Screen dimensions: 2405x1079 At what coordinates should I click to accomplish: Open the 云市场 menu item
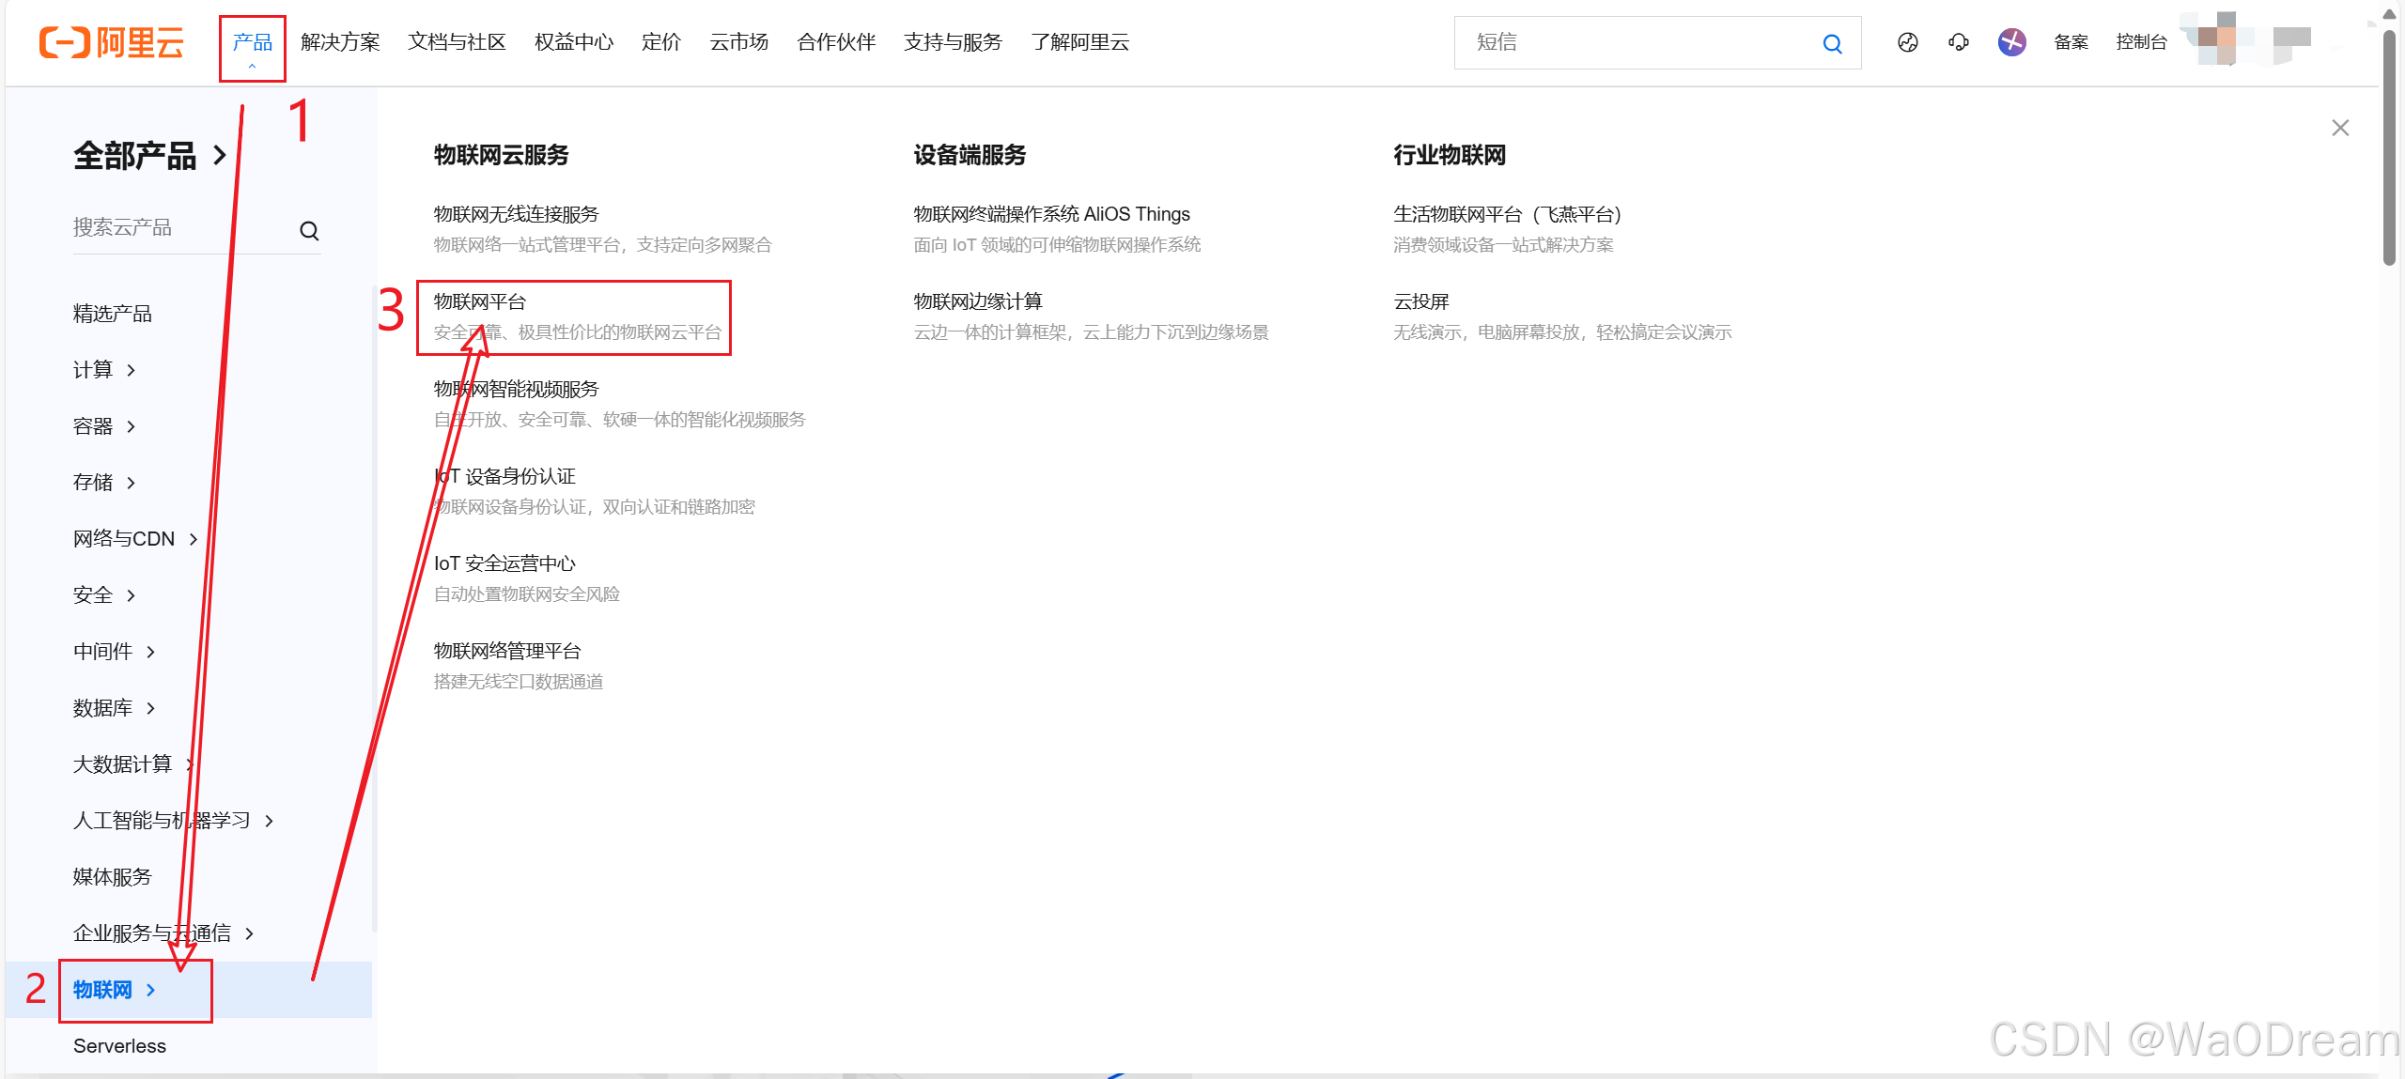739,42
